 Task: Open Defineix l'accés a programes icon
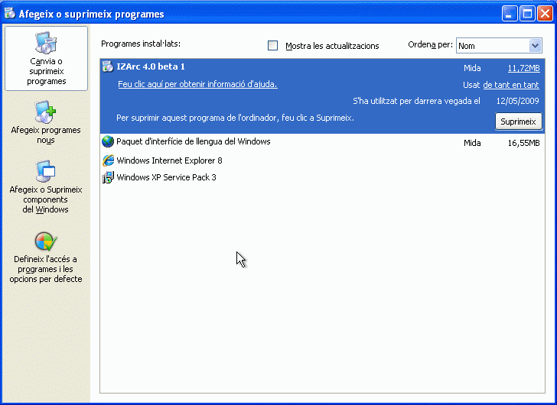(x=45, y=242)
